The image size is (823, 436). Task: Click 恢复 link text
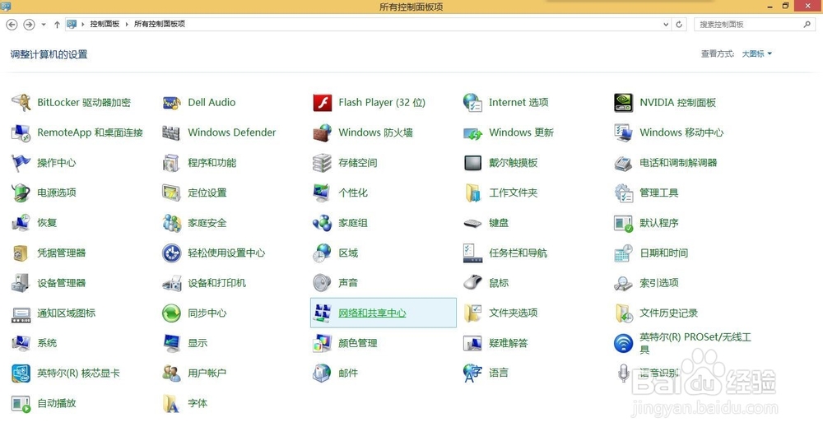[47, 223]
